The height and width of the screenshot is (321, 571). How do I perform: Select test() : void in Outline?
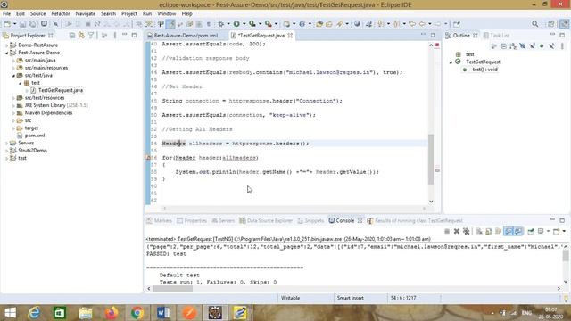click(484, 70)
